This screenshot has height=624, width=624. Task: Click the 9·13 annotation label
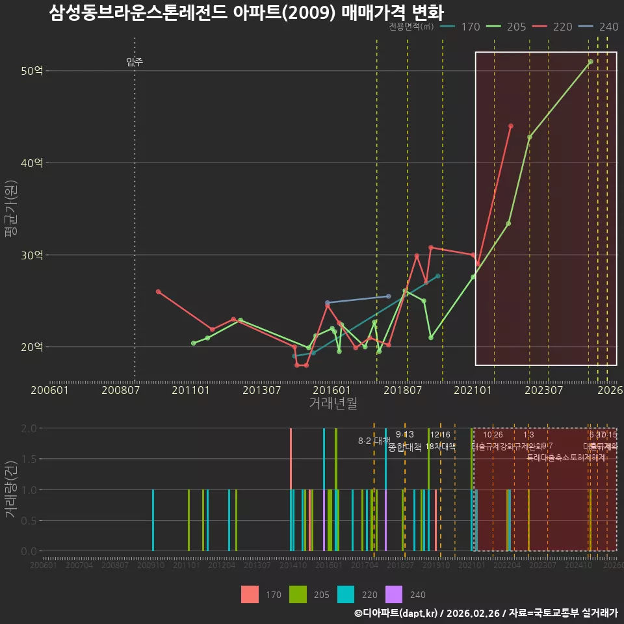coord(405,435)
